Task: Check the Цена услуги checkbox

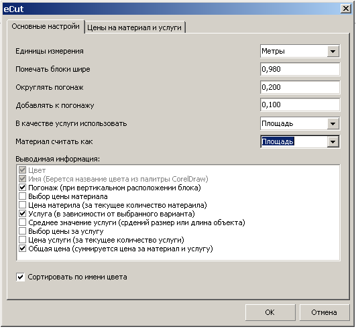Action: tap(23, 240)
